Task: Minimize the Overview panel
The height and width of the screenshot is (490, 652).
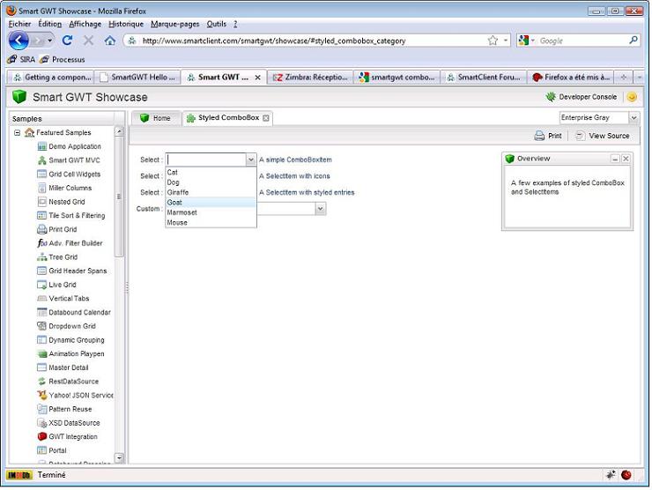Action: 615,159
